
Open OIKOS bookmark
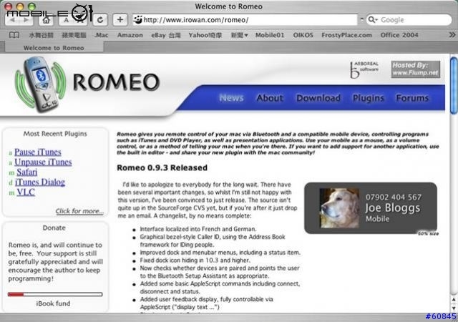[303, 35]
